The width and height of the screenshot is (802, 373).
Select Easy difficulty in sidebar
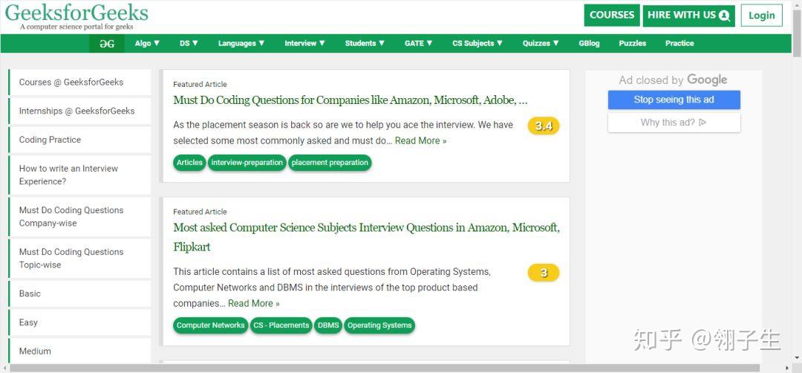coord(79,322)
